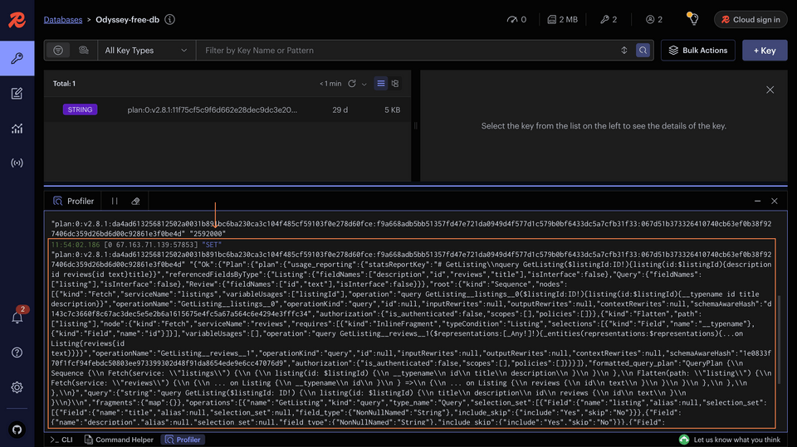
Task: Open Redis Insight home logo
Action: coord(17,20)
